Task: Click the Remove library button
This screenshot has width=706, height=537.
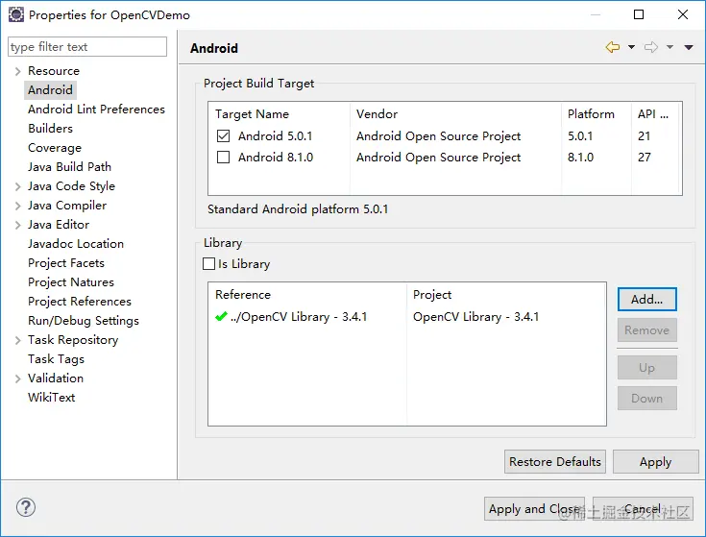Action: (x=647, y=330)
